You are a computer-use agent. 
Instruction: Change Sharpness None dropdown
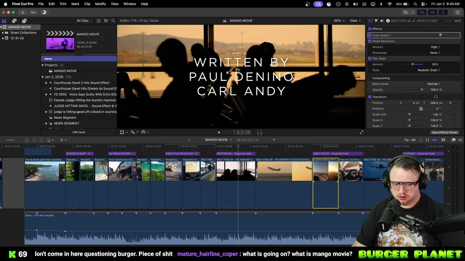coord(435,53)
